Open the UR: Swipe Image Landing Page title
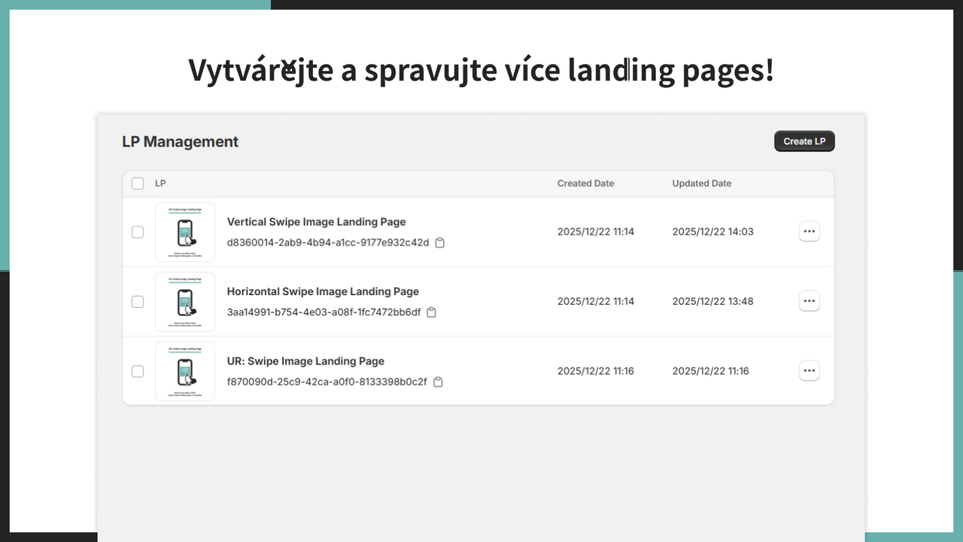Image resolution: width=963 pixels, height=542 pixels. 305,361
